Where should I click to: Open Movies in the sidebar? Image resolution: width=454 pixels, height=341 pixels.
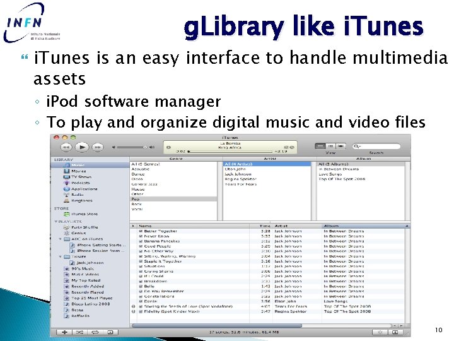tap(90, 171)
